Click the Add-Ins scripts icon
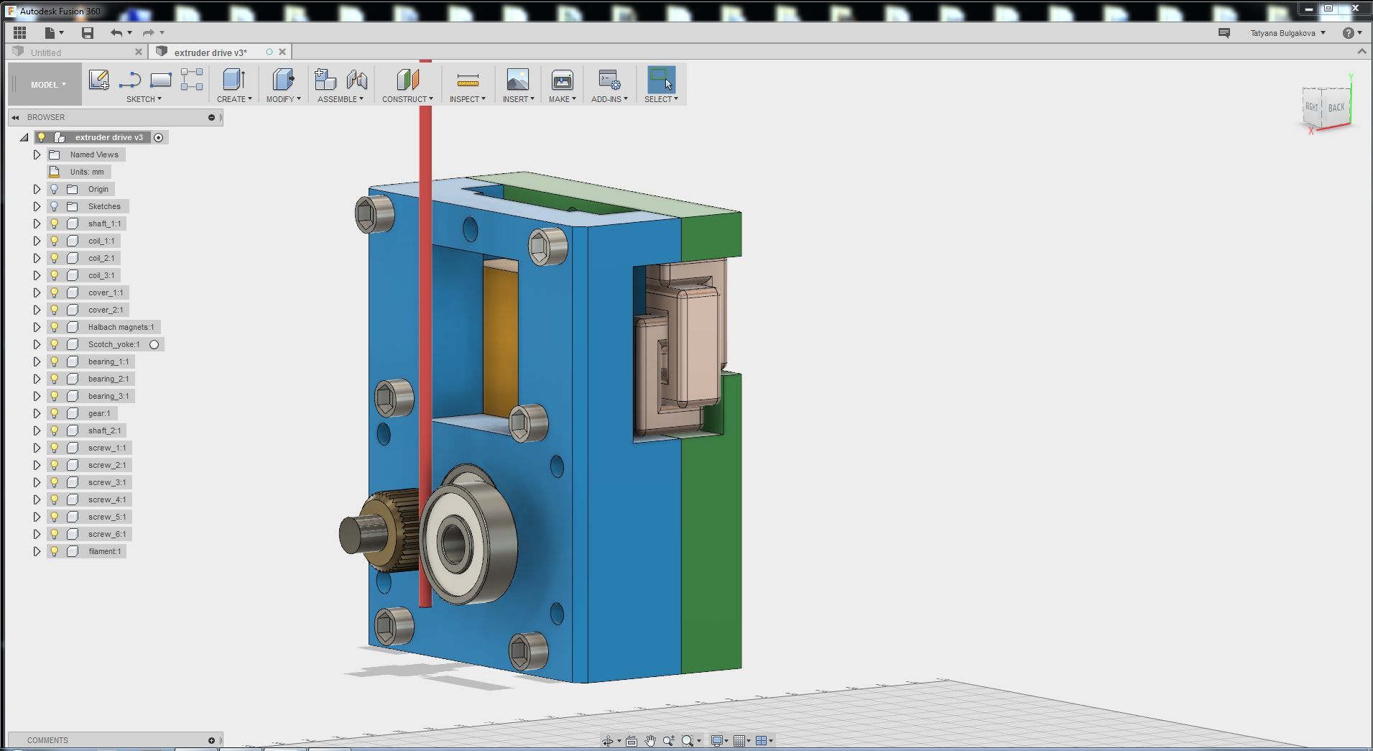The width and height of the screenshot is (1373, 751). (608, 79)
